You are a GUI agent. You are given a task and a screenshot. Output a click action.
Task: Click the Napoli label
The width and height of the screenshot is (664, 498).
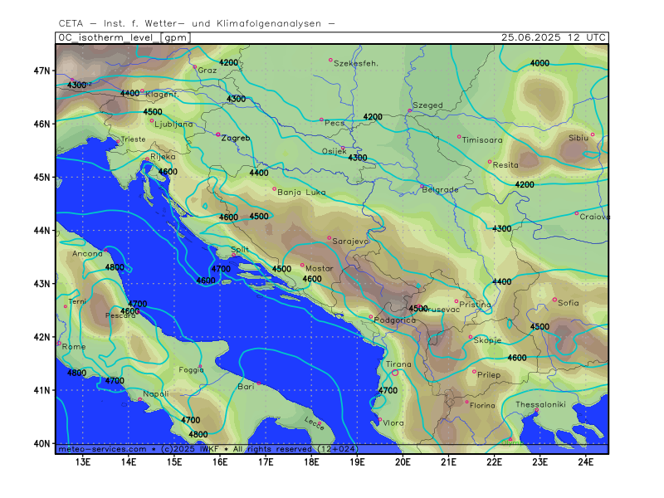[156, 394]
